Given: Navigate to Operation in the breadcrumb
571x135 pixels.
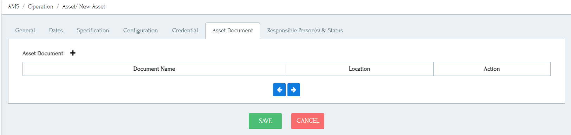Looking at the screenshot, I should 40,7.
